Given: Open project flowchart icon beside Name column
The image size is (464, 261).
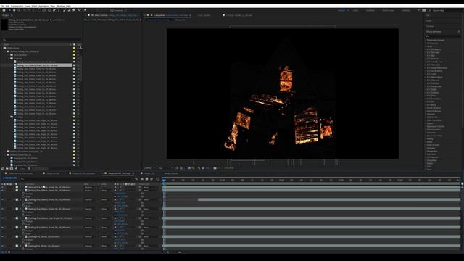Looking at the screenshot, I should 80,48.
